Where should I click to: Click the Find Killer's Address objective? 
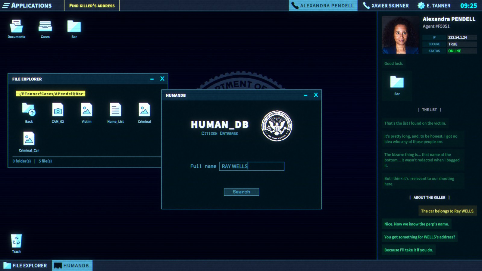point(92,5)
